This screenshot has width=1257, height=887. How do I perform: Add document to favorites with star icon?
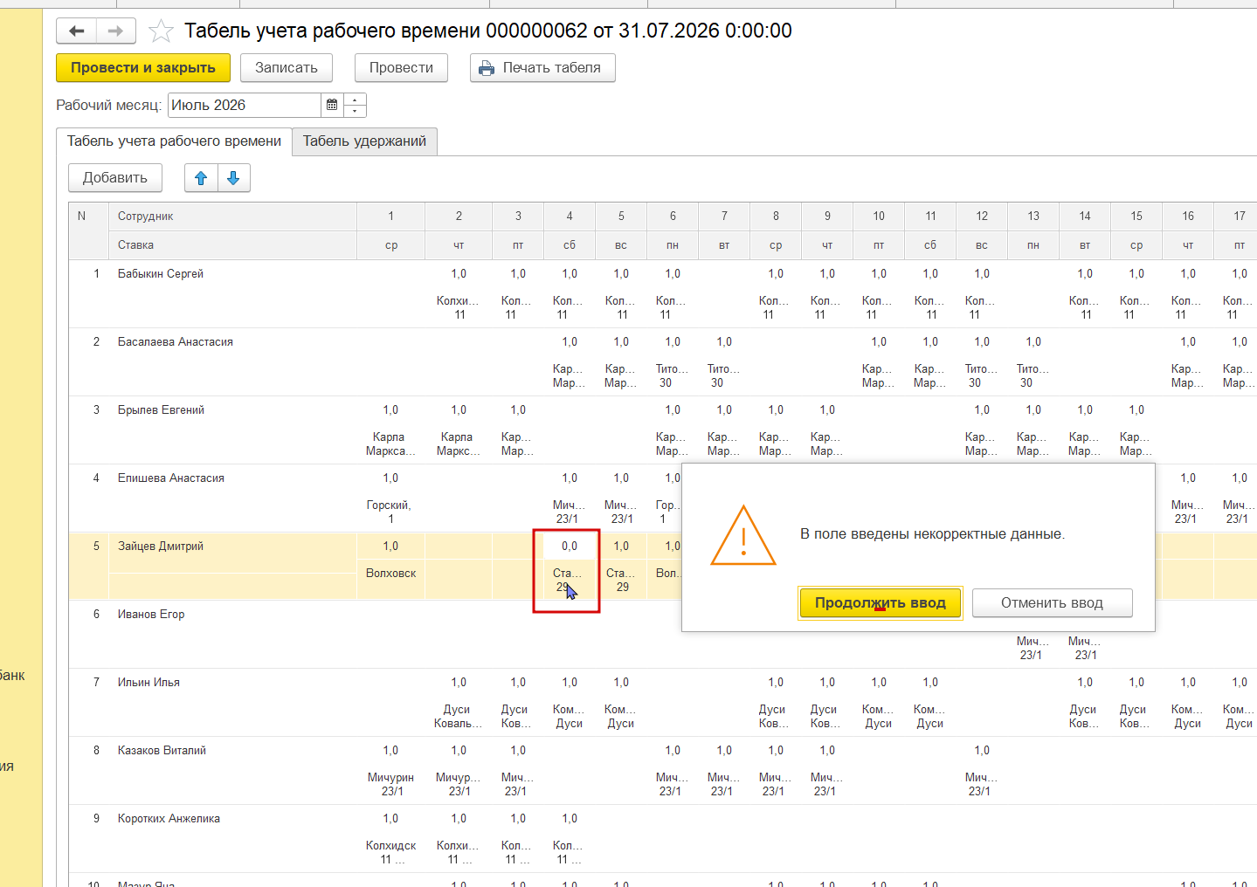coord(161,31)
